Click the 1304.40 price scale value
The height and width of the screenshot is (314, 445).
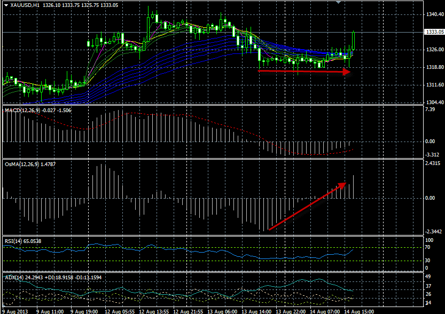[x=435, y=102]
